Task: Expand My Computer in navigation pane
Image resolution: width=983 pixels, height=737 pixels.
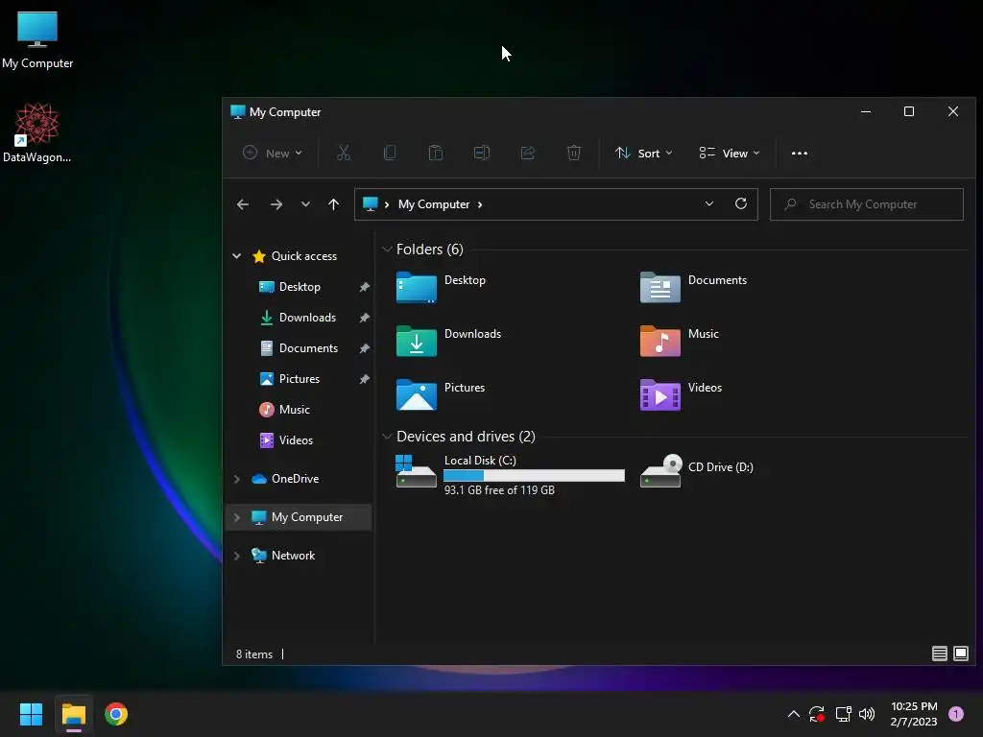Action: [236, 517]
